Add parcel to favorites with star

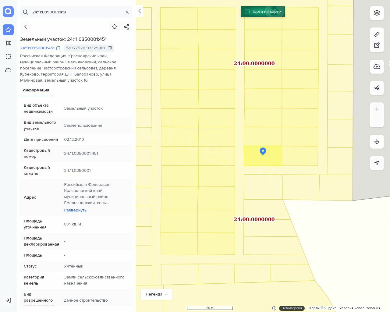(115, 27)
